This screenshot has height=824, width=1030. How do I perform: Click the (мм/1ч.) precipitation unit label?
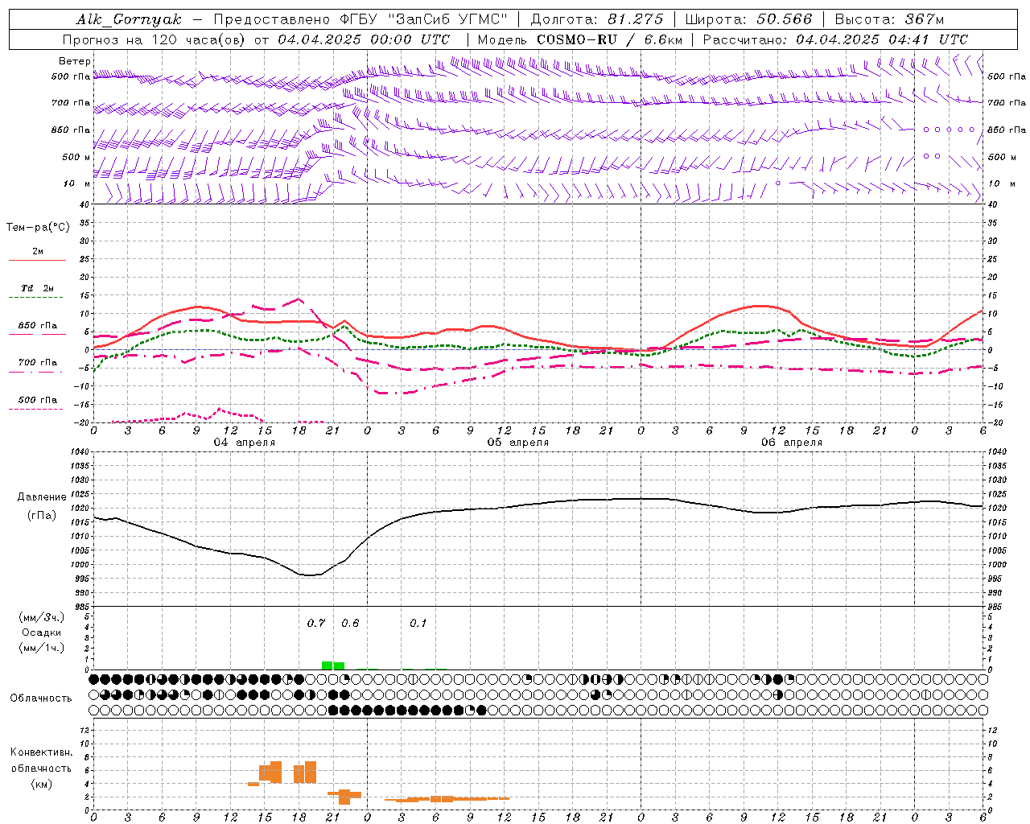[42, 648]
